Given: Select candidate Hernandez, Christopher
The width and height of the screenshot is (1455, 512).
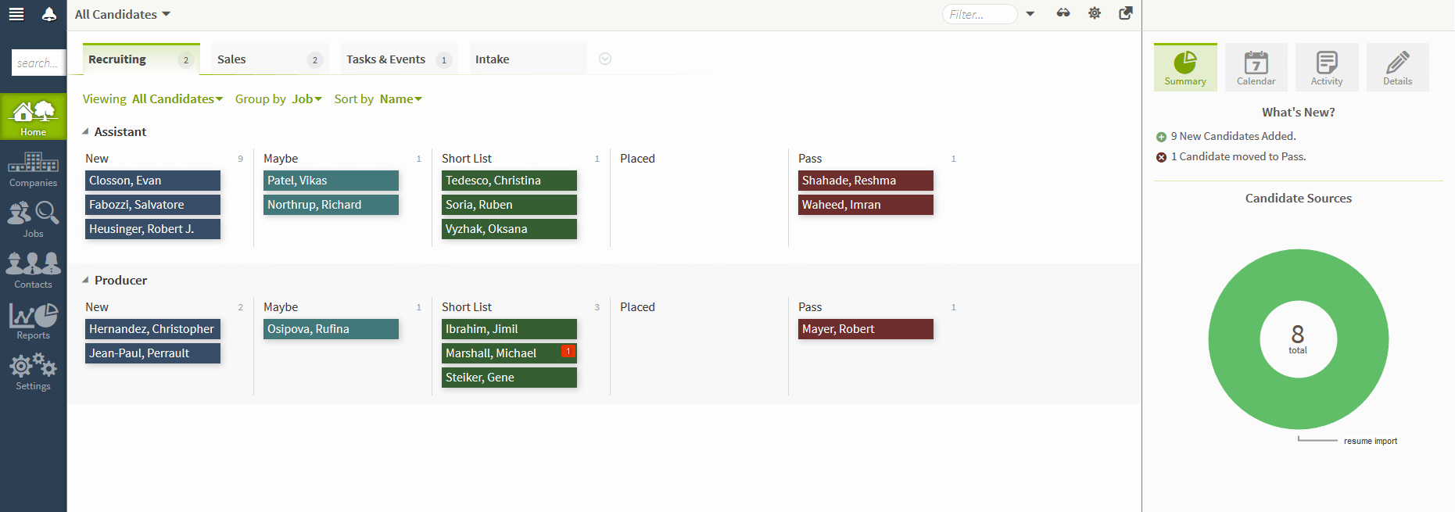Looking at the screenshot, I should 152,329.
